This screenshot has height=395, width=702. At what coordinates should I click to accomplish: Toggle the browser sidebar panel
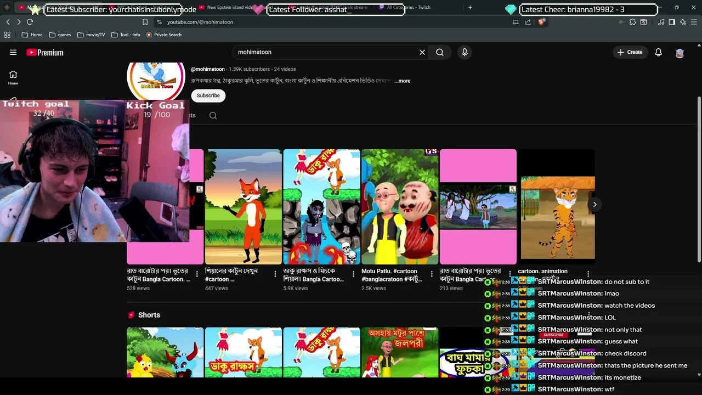click(x=672, y=22)
